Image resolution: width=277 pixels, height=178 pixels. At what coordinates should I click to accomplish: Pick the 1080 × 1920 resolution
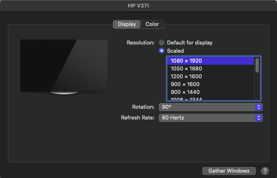click(x=210, y=61)
